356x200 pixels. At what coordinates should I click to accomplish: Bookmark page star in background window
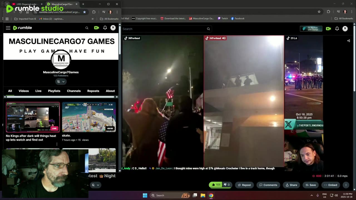[319, 12]
